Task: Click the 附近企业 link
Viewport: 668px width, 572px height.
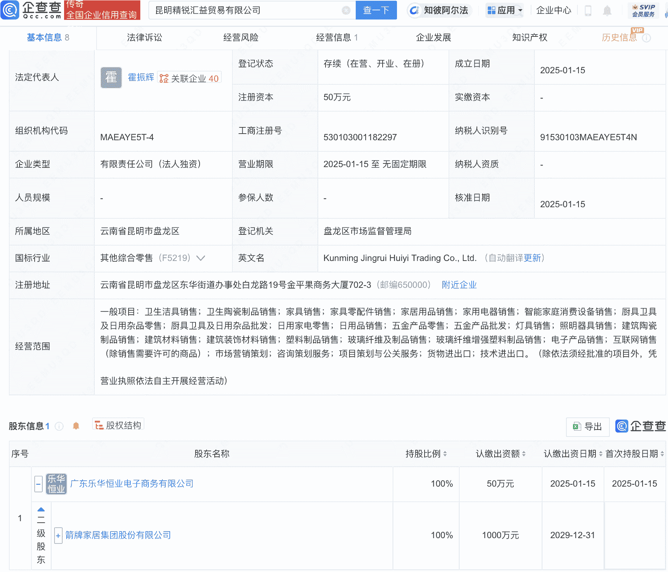Action: [x=458, y=285]
